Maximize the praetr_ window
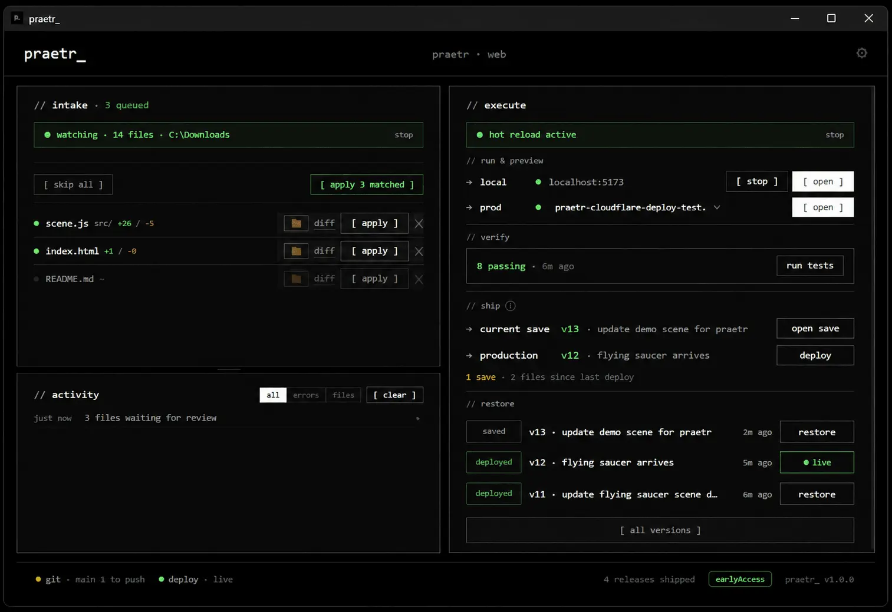 831,18
